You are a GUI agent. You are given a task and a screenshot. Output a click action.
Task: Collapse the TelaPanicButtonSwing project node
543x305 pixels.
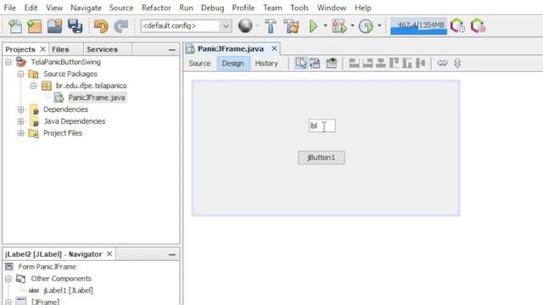(8, 62)
